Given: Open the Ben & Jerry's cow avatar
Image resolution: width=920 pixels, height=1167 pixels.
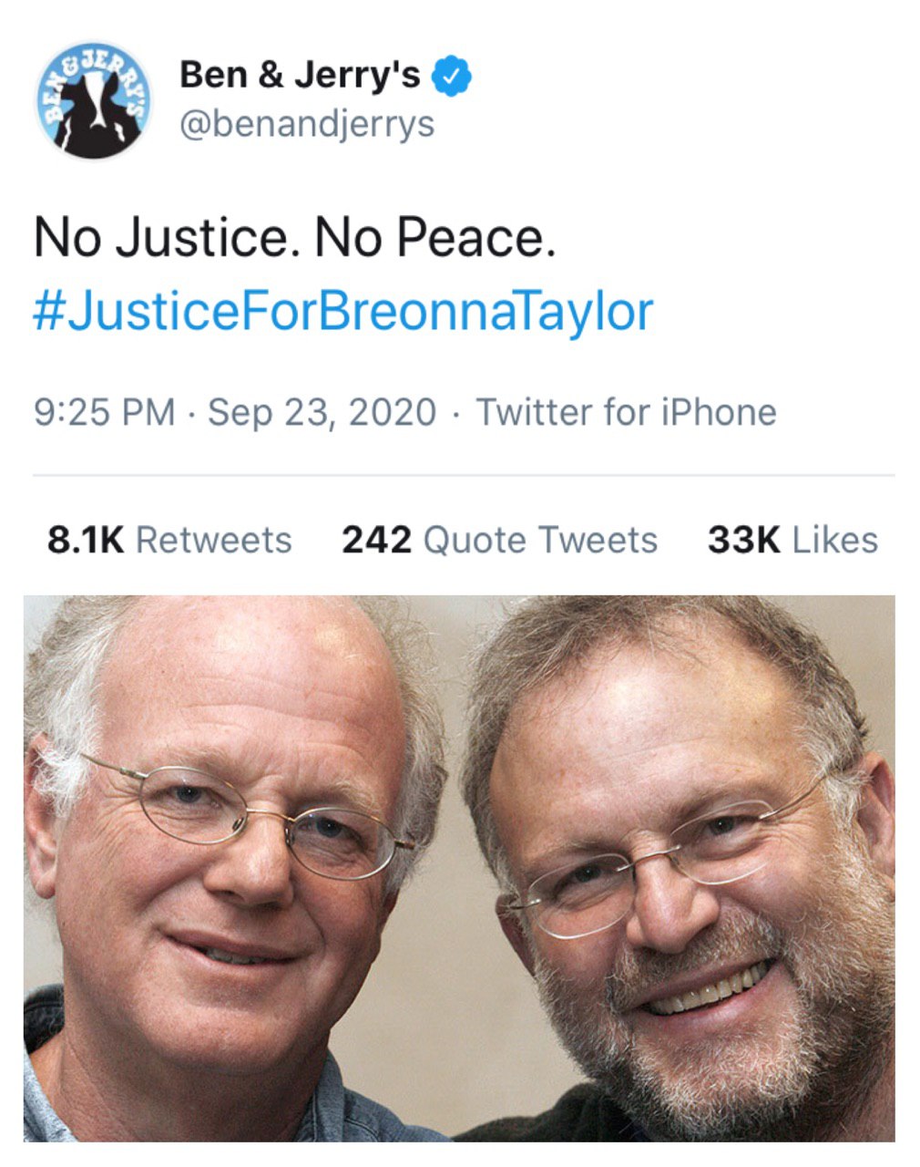Looking at the screenshot, I should [x=95, y=100].
